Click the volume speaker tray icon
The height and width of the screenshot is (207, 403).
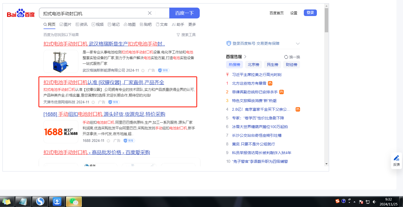[x=374, y=202]
